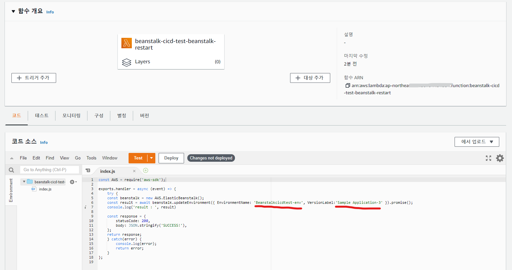Select the beanstalk-cicd-test-beanstalk-restart function name

[175, 44]
